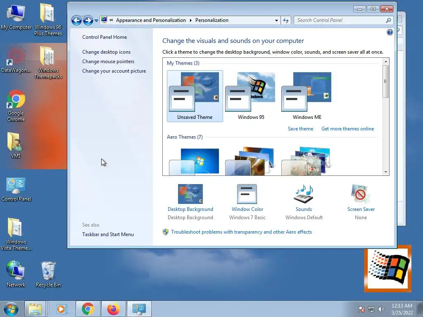Click the theme list scrollbar thumb
Screen dimensions: 423x317
(386, 81)
